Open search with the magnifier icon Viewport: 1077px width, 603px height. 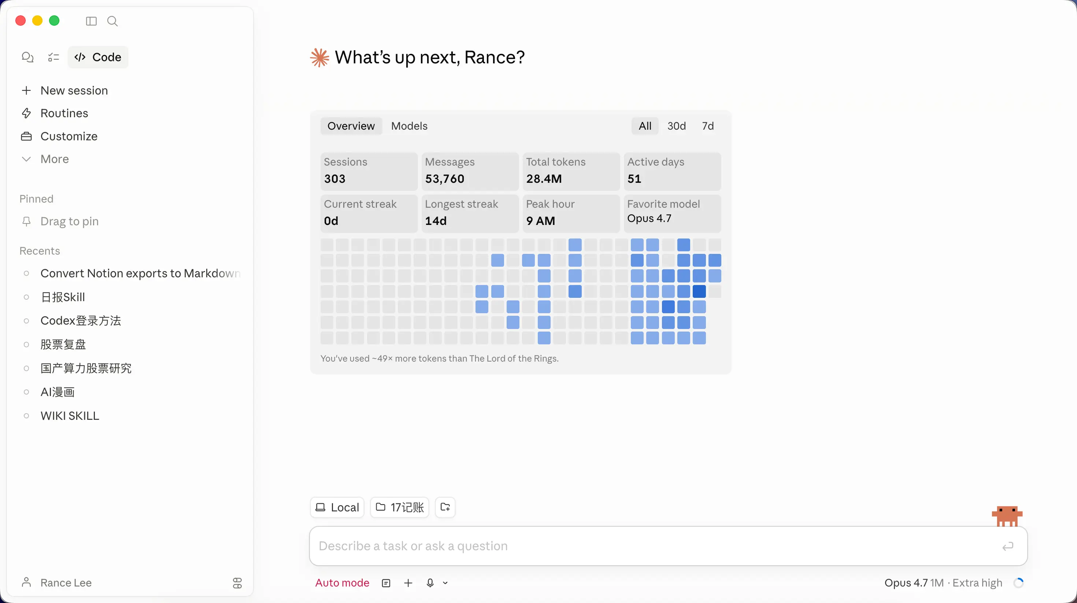(112, 21)
